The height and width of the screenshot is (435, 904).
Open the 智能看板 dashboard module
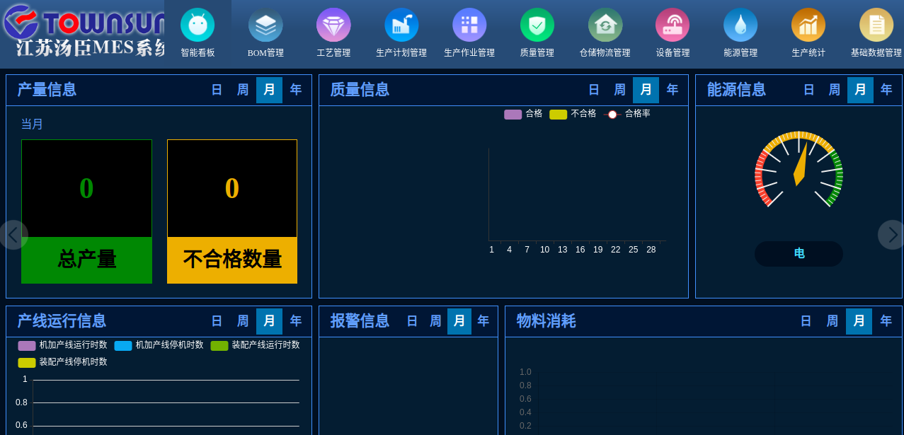[198, 32]
